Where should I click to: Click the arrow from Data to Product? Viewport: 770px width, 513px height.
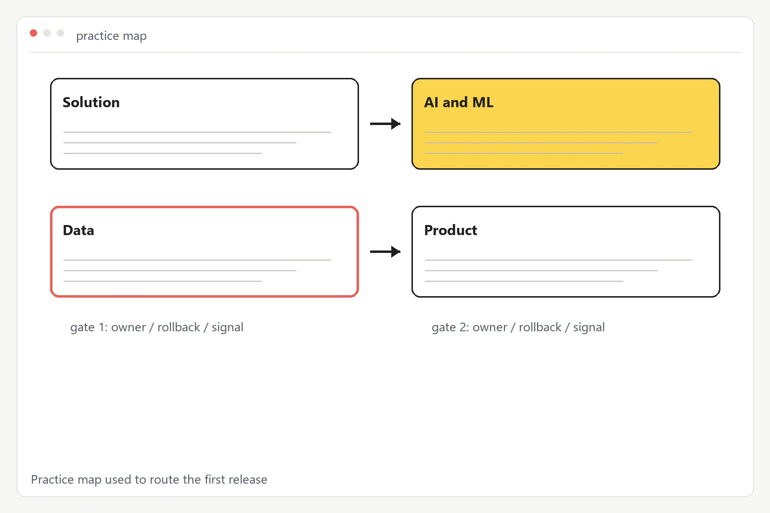(x=385, y=251)
